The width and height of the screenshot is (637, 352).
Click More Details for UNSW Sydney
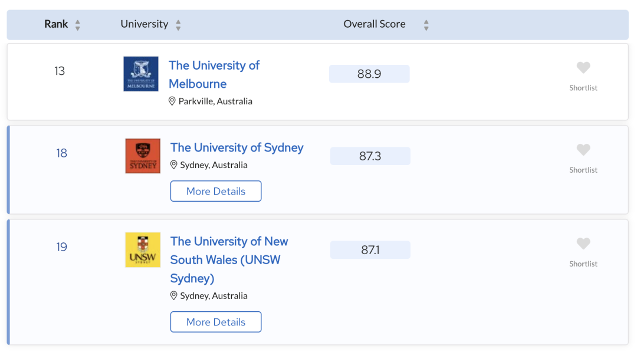click(x=216, y=322)
